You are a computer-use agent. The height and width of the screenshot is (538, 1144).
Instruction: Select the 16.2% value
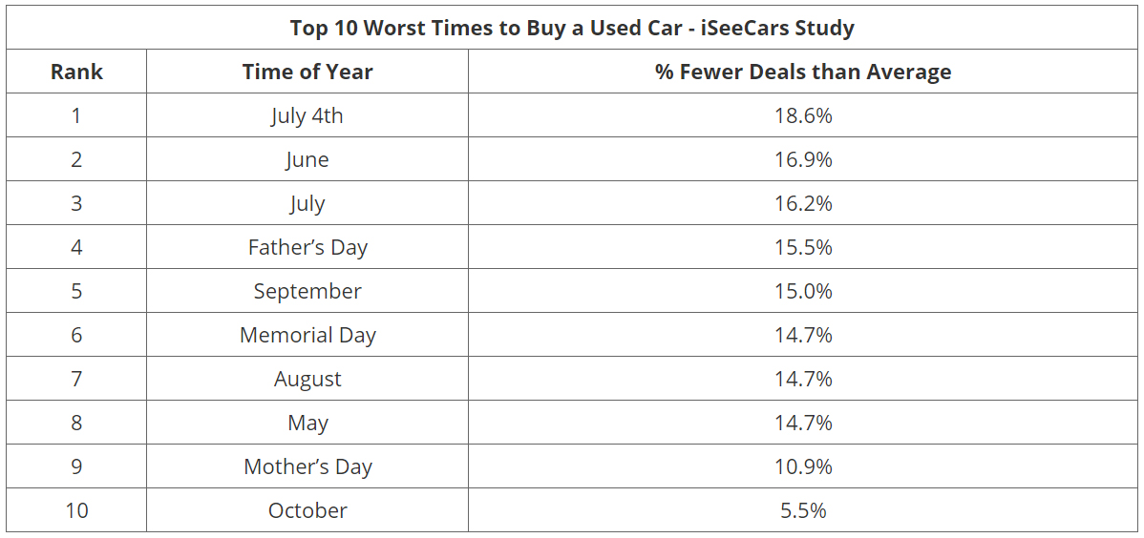click(803, 203)
